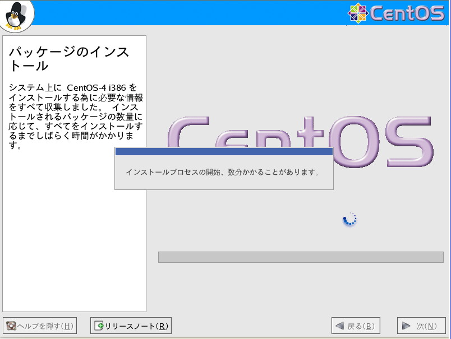Click the message 'インストールプロセスの開始、数分かかることがあります。'
This screenshot has width=451, height=339.
(x=222, y=172)
